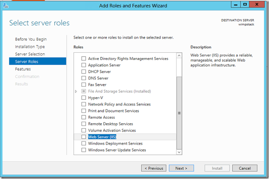Go to the Before You Begin step
269x179 pixels.
[x=31, y=39]
